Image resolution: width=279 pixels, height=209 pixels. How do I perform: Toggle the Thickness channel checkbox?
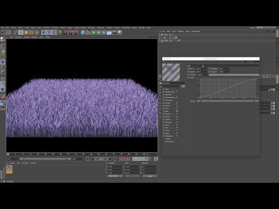pos(177,100)
